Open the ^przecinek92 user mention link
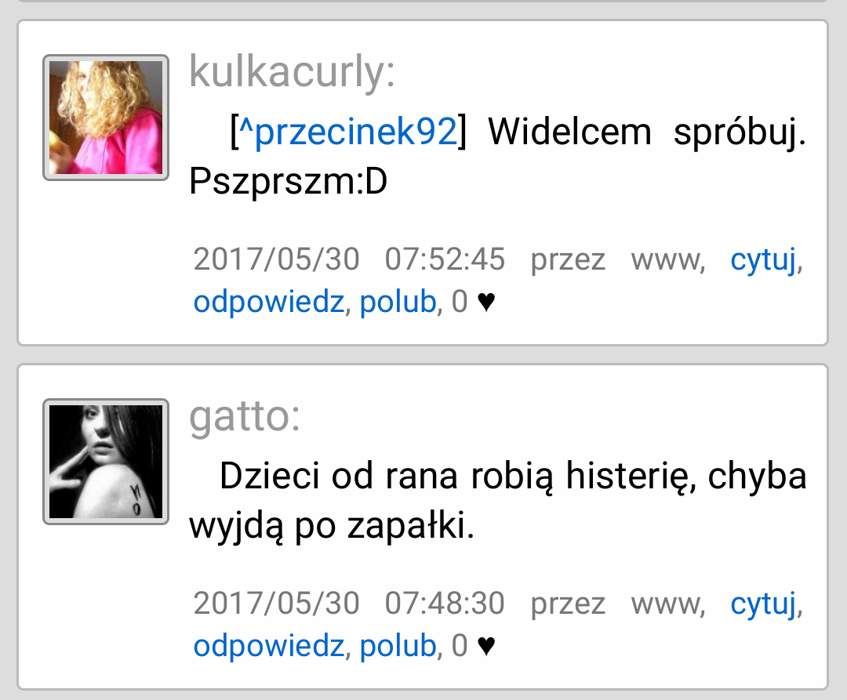The image size is (847, 700). tap(349, 131)
